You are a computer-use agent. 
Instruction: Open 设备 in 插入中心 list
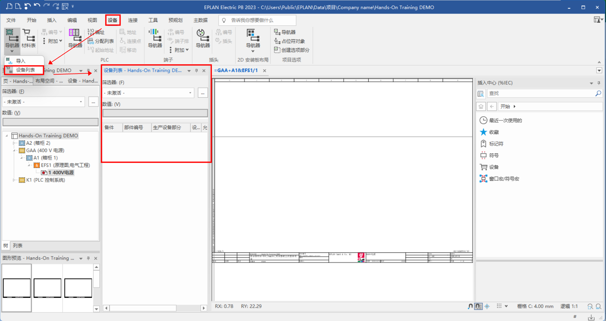coord(489,167)
